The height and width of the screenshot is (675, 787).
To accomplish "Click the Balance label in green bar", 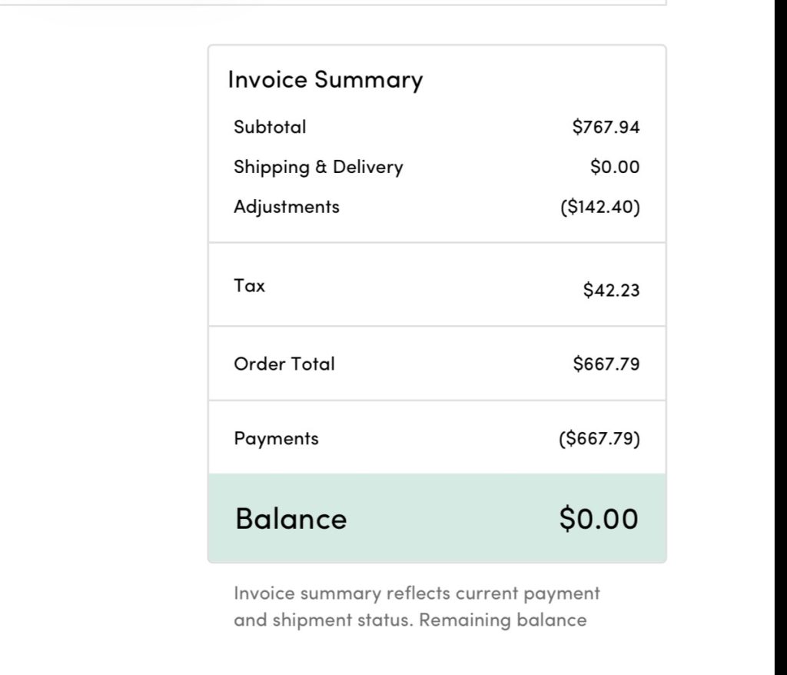I will coord(291,519).
